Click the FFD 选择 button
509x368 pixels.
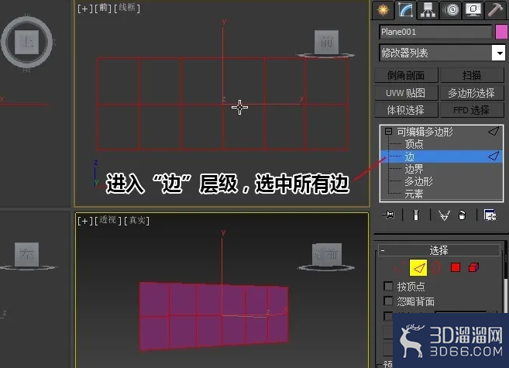[x=472, y=110]
